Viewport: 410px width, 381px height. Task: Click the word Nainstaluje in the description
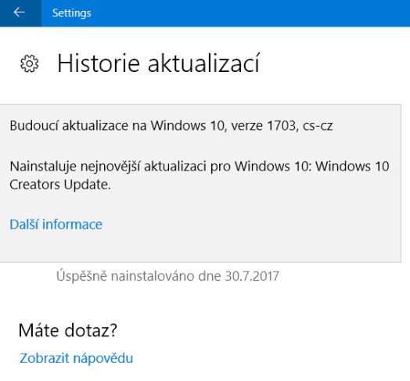[43, 167]
